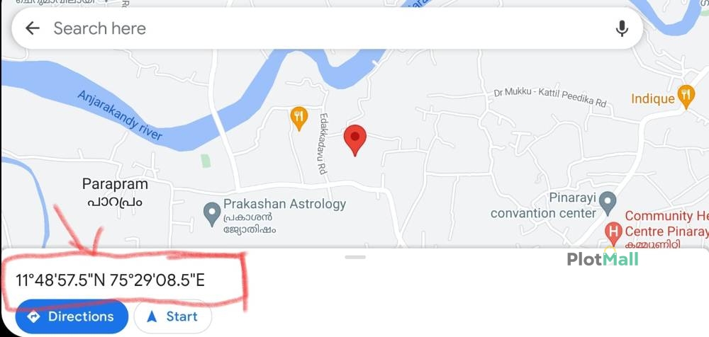Activate the microphone voice search icon
The image size is (709, 337).
pyautogui.click(x=622, y=28)
